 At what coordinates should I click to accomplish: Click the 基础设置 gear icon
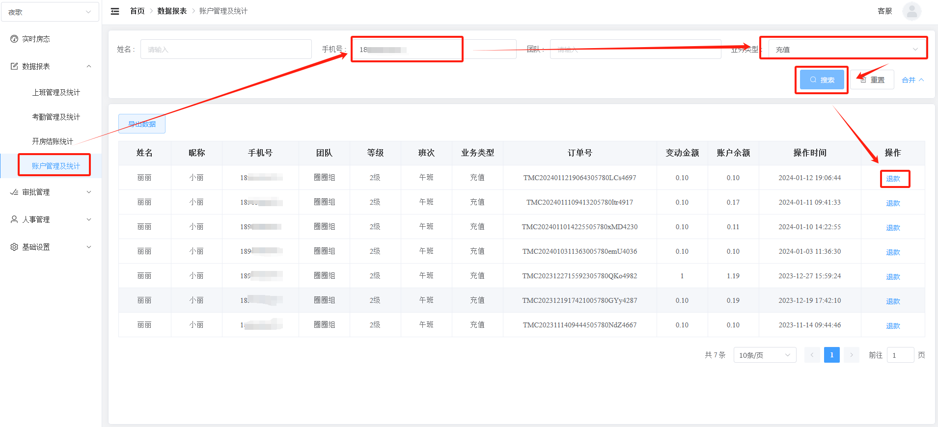14,247
